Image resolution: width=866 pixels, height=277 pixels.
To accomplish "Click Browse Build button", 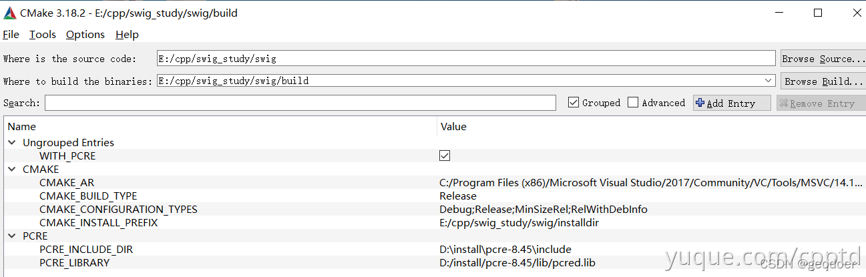I will (823, 81).
